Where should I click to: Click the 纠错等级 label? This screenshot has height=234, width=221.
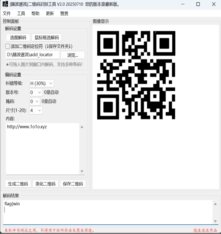[x=14, y=83]
